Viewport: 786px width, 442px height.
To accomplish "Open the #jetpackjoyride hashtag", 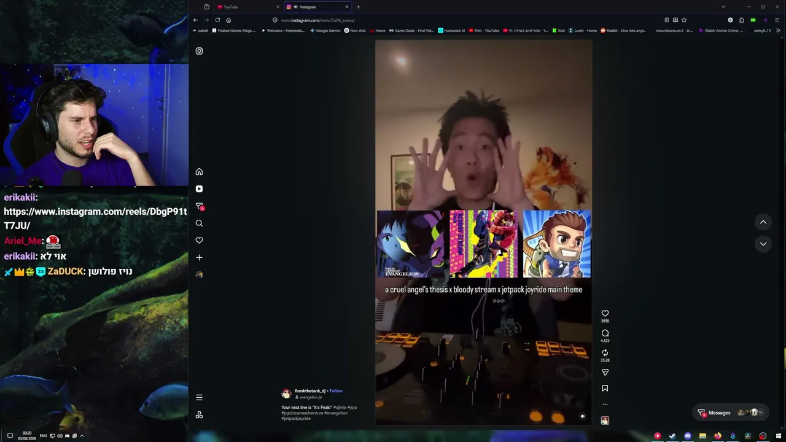I will [296, 419].
